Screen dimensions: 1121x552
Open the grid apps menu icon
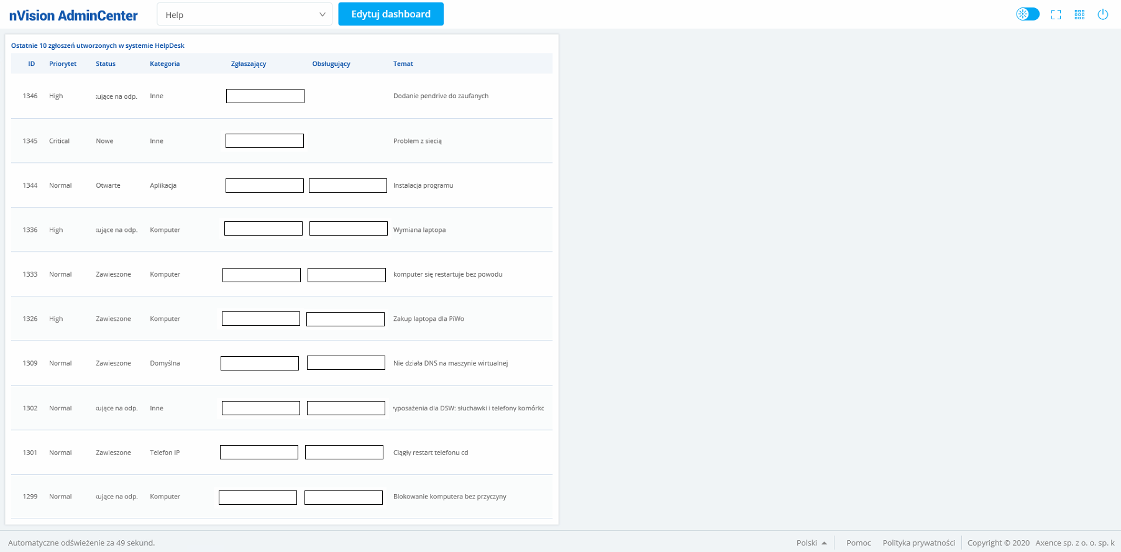point(1079,14)
